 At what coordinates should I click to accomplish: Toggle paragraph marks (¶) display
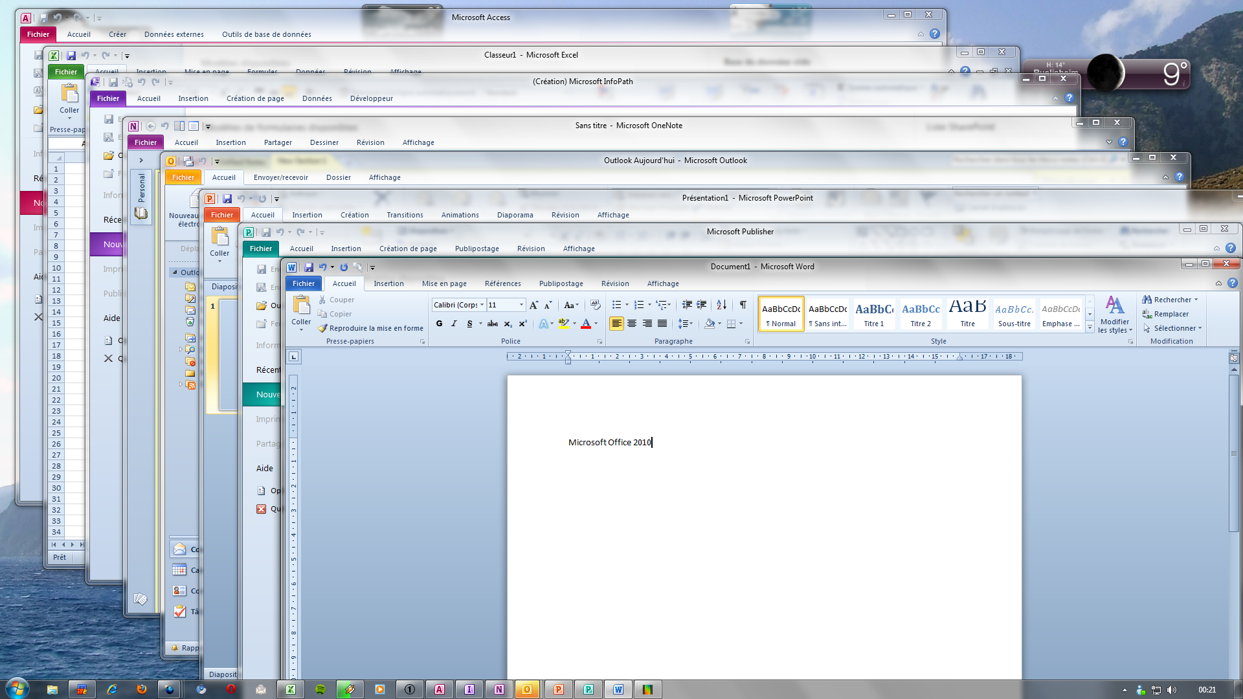(x=743, y=305)
